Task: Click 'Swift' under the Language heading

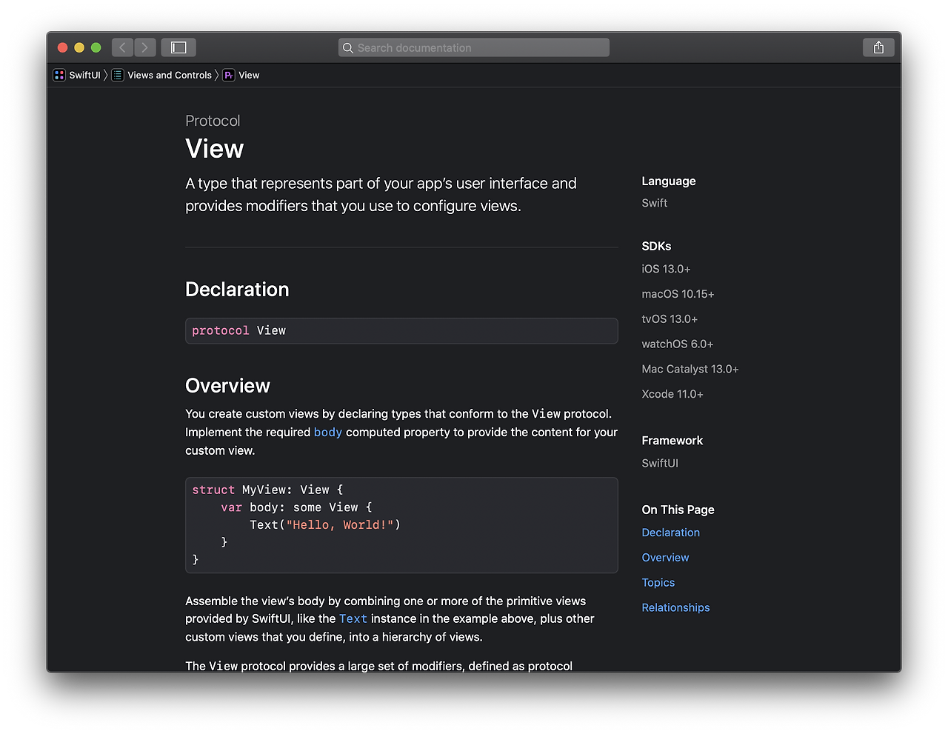Action: (655, 203)
